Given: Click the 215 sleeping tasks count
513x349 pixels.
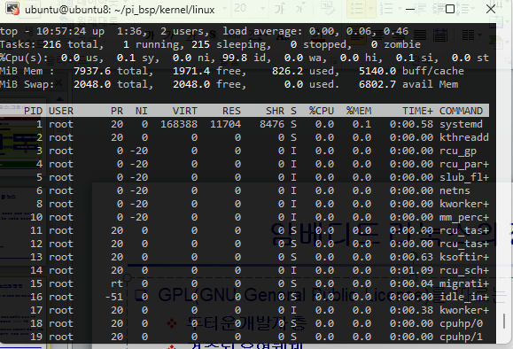Looking at the screenshot, I should click(x=201, y=44).
